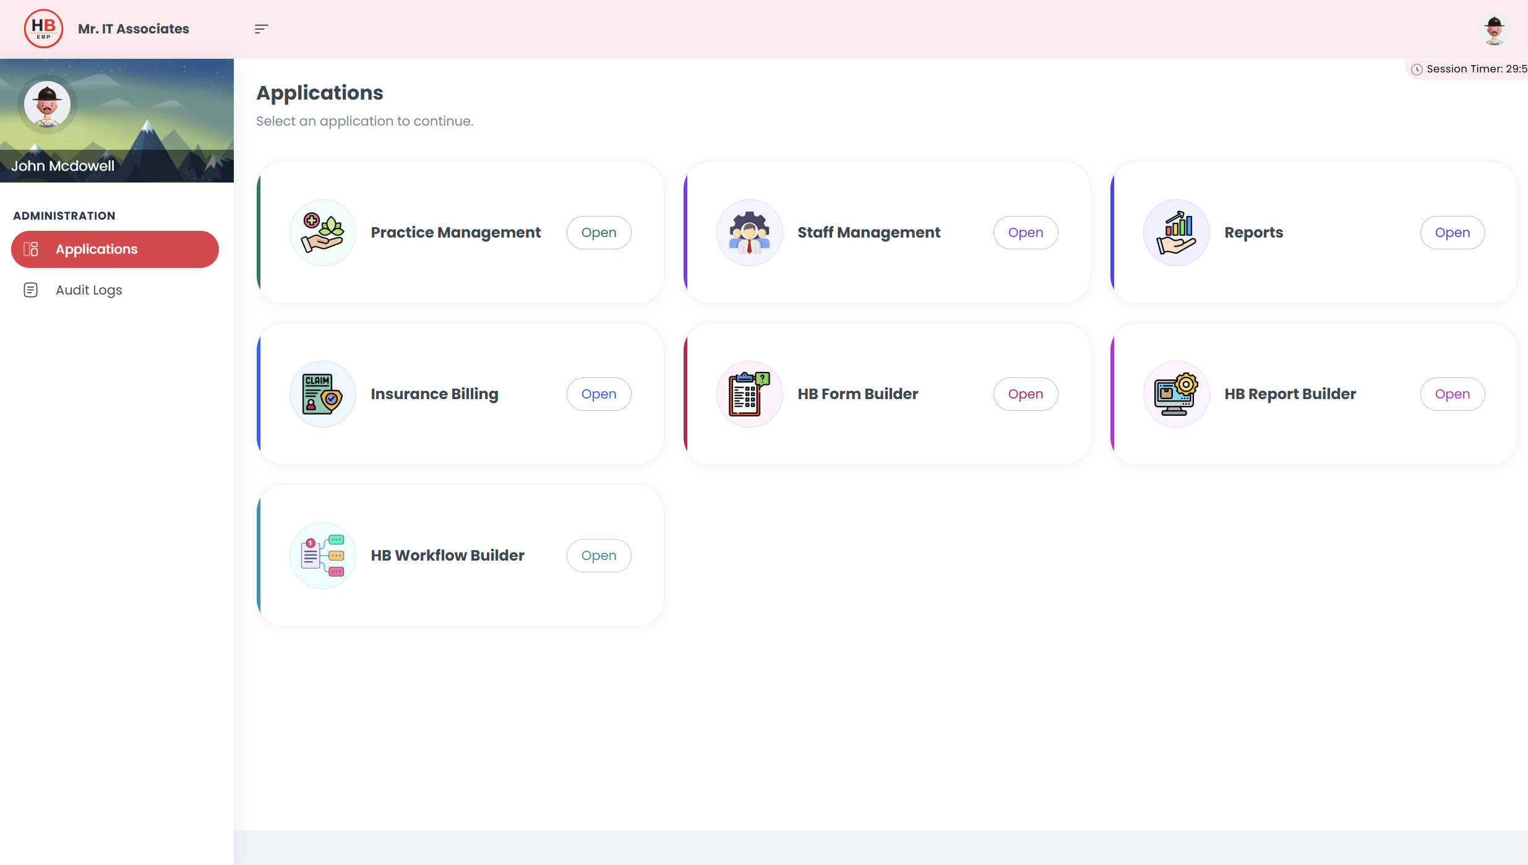Open the HB Form Builder app
This screenshot has height=865, width=1528.
click(1026, 394)
